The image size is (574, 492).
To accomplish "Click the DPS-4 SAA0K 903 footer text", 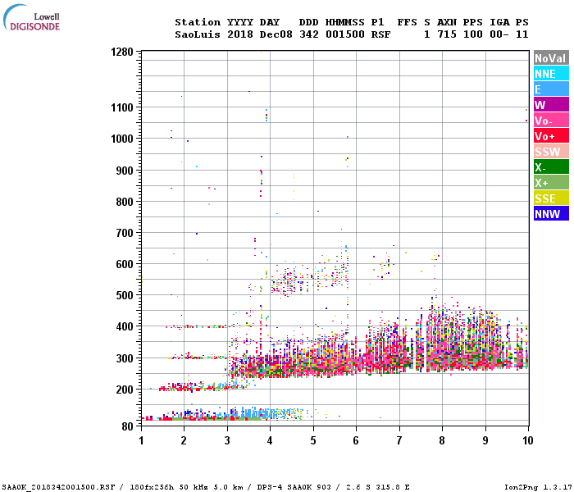I will 294,487.
